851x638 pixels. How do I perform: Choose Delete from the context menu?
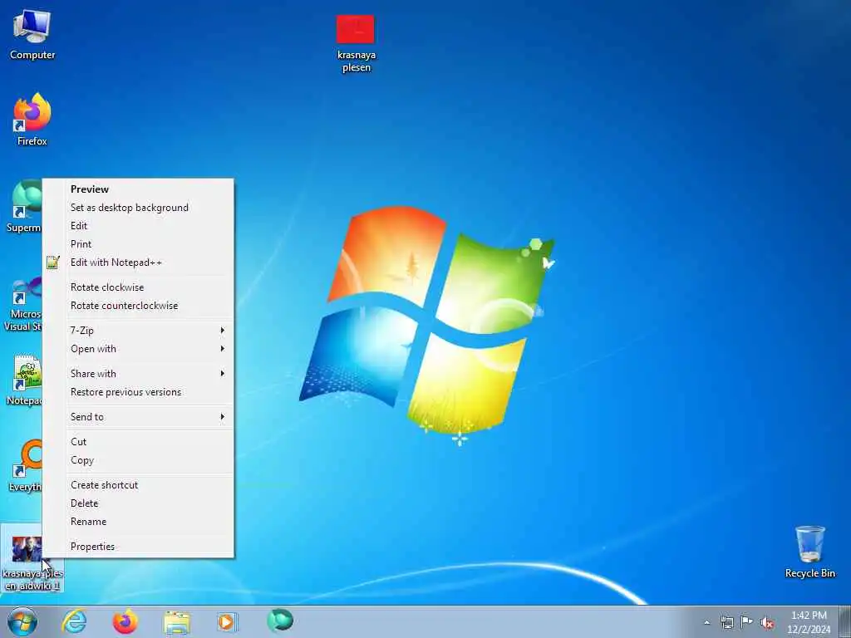[138, 503]
